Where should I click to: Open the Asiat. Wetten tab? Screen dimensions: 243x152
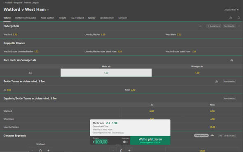[x=47, y=18]
